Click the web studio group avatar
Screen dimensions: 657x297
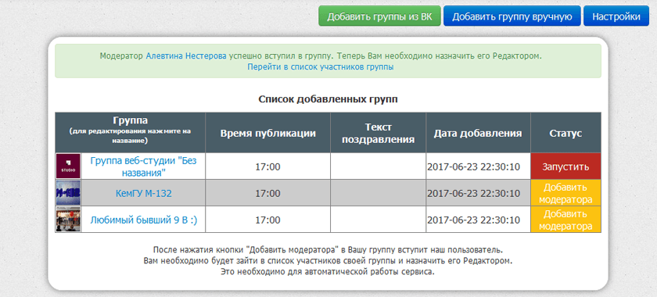(68, 166)
